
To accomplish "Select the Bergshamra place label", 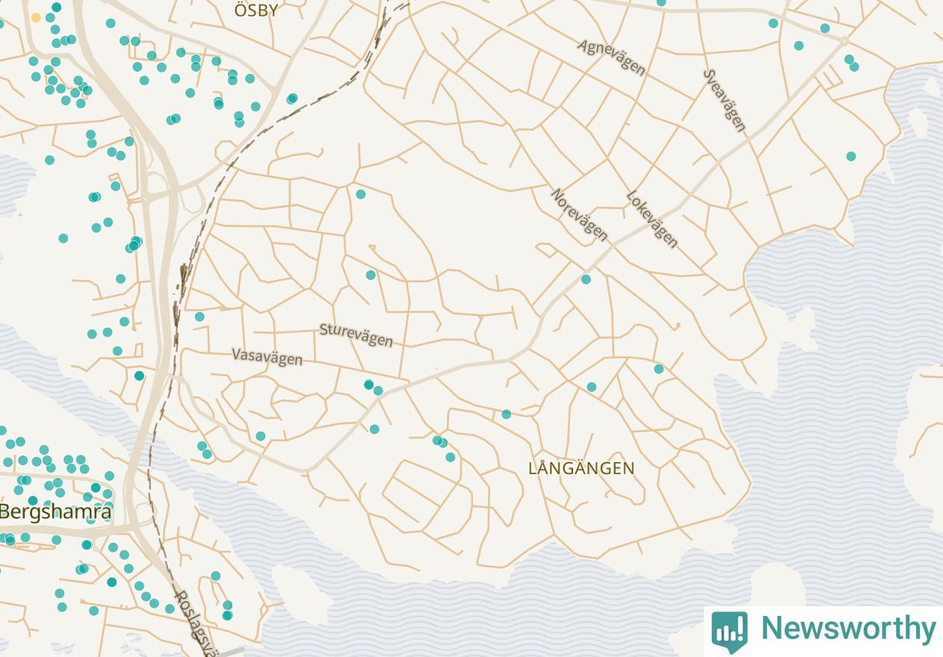I will (56, 512).
